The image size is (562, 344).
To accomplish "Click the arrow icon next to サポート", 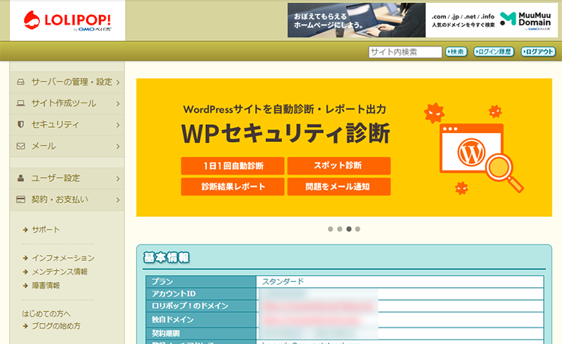I will click(x=25, y=230).
